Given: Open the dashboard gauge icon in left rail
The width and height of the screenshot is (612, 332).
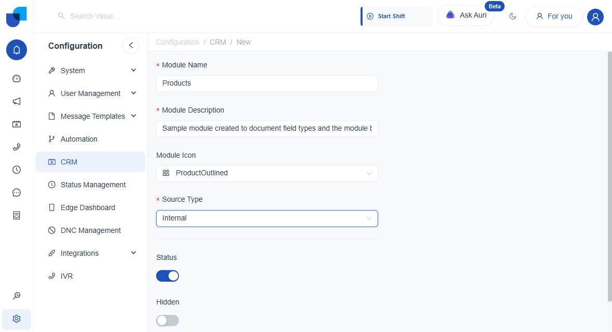Looking at the screenshot, I should [17, 78].
